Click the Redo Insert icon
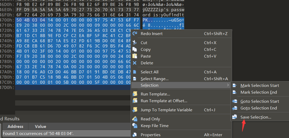 click(135, 34)
